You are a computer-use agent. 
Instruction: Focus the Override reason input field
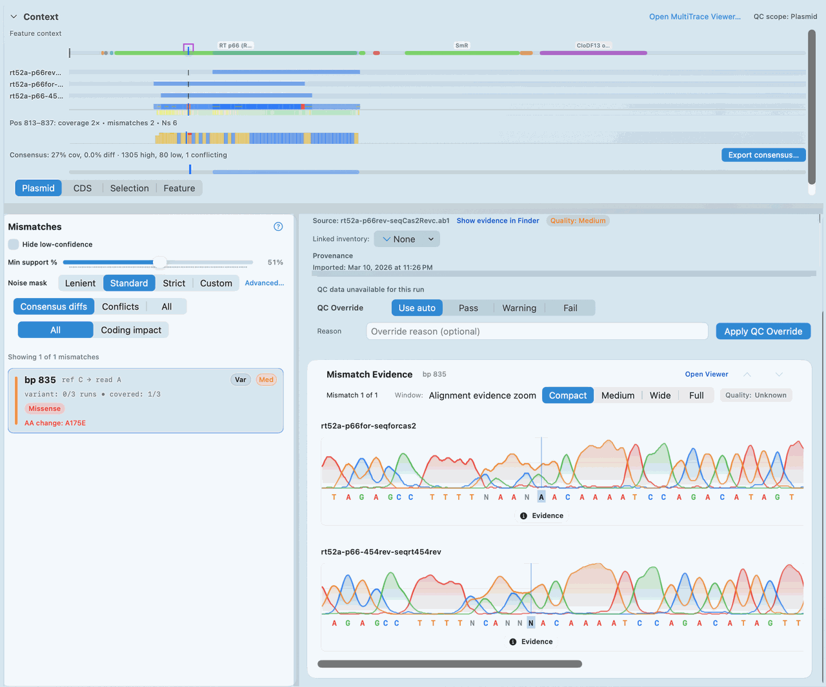pos(538,331)
